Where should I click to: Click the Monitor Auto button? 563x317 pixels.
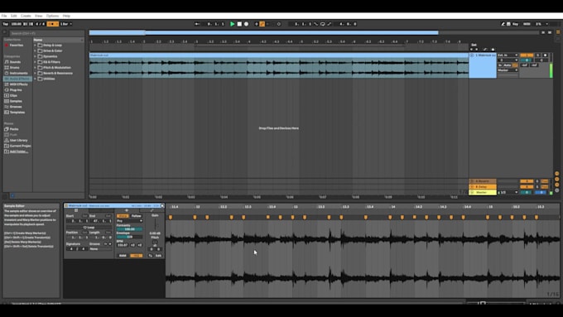508,65
